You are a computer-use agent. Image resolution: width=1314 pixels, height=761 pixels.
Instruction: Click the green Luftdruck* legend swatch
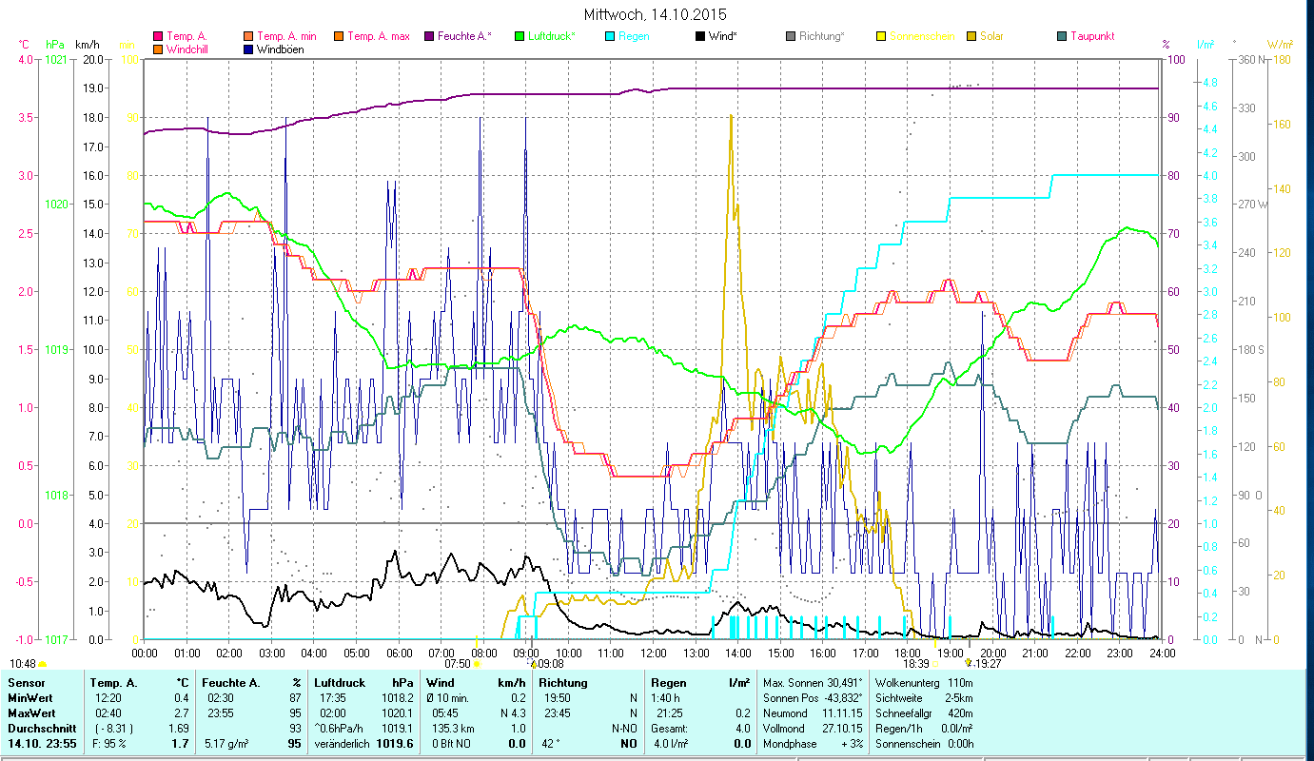(520, 36)
